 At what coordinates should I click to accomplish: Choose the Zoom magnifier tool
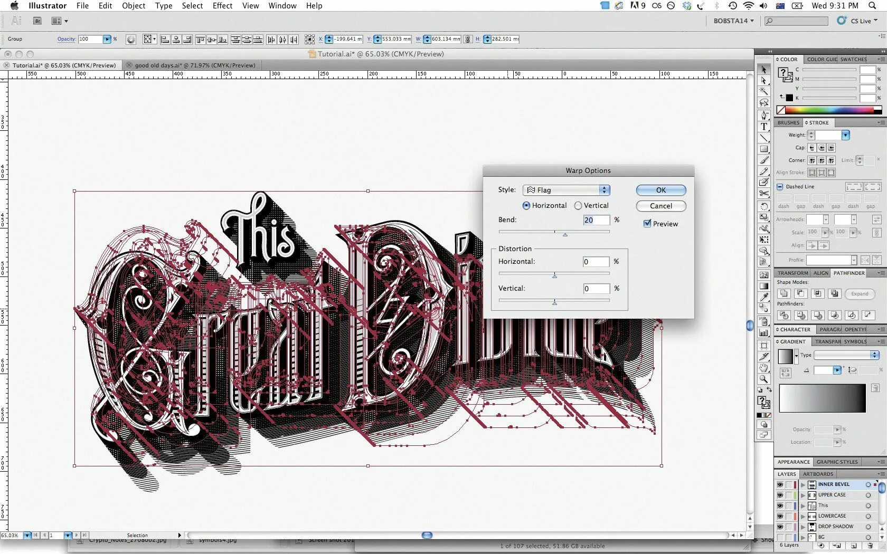pos(763,379)
